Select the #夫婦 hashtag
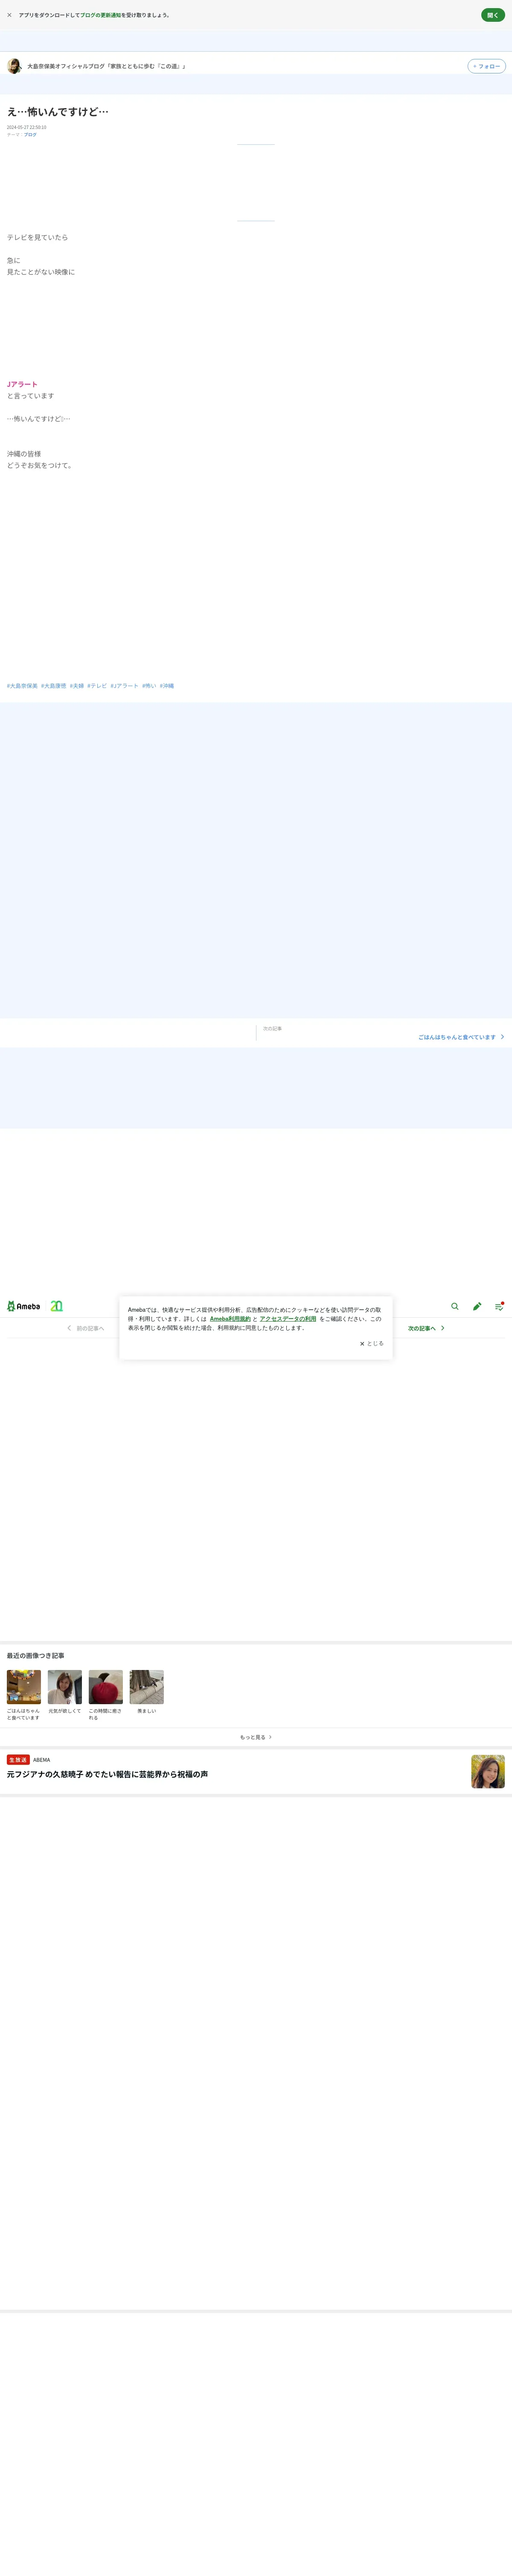Image resolution: width=512 pixels, height=2562 pixels. 76,686
